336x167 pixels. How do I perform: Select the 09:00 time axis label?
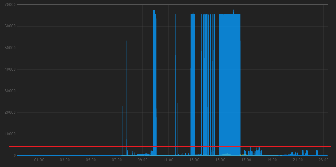pos(143,160)
